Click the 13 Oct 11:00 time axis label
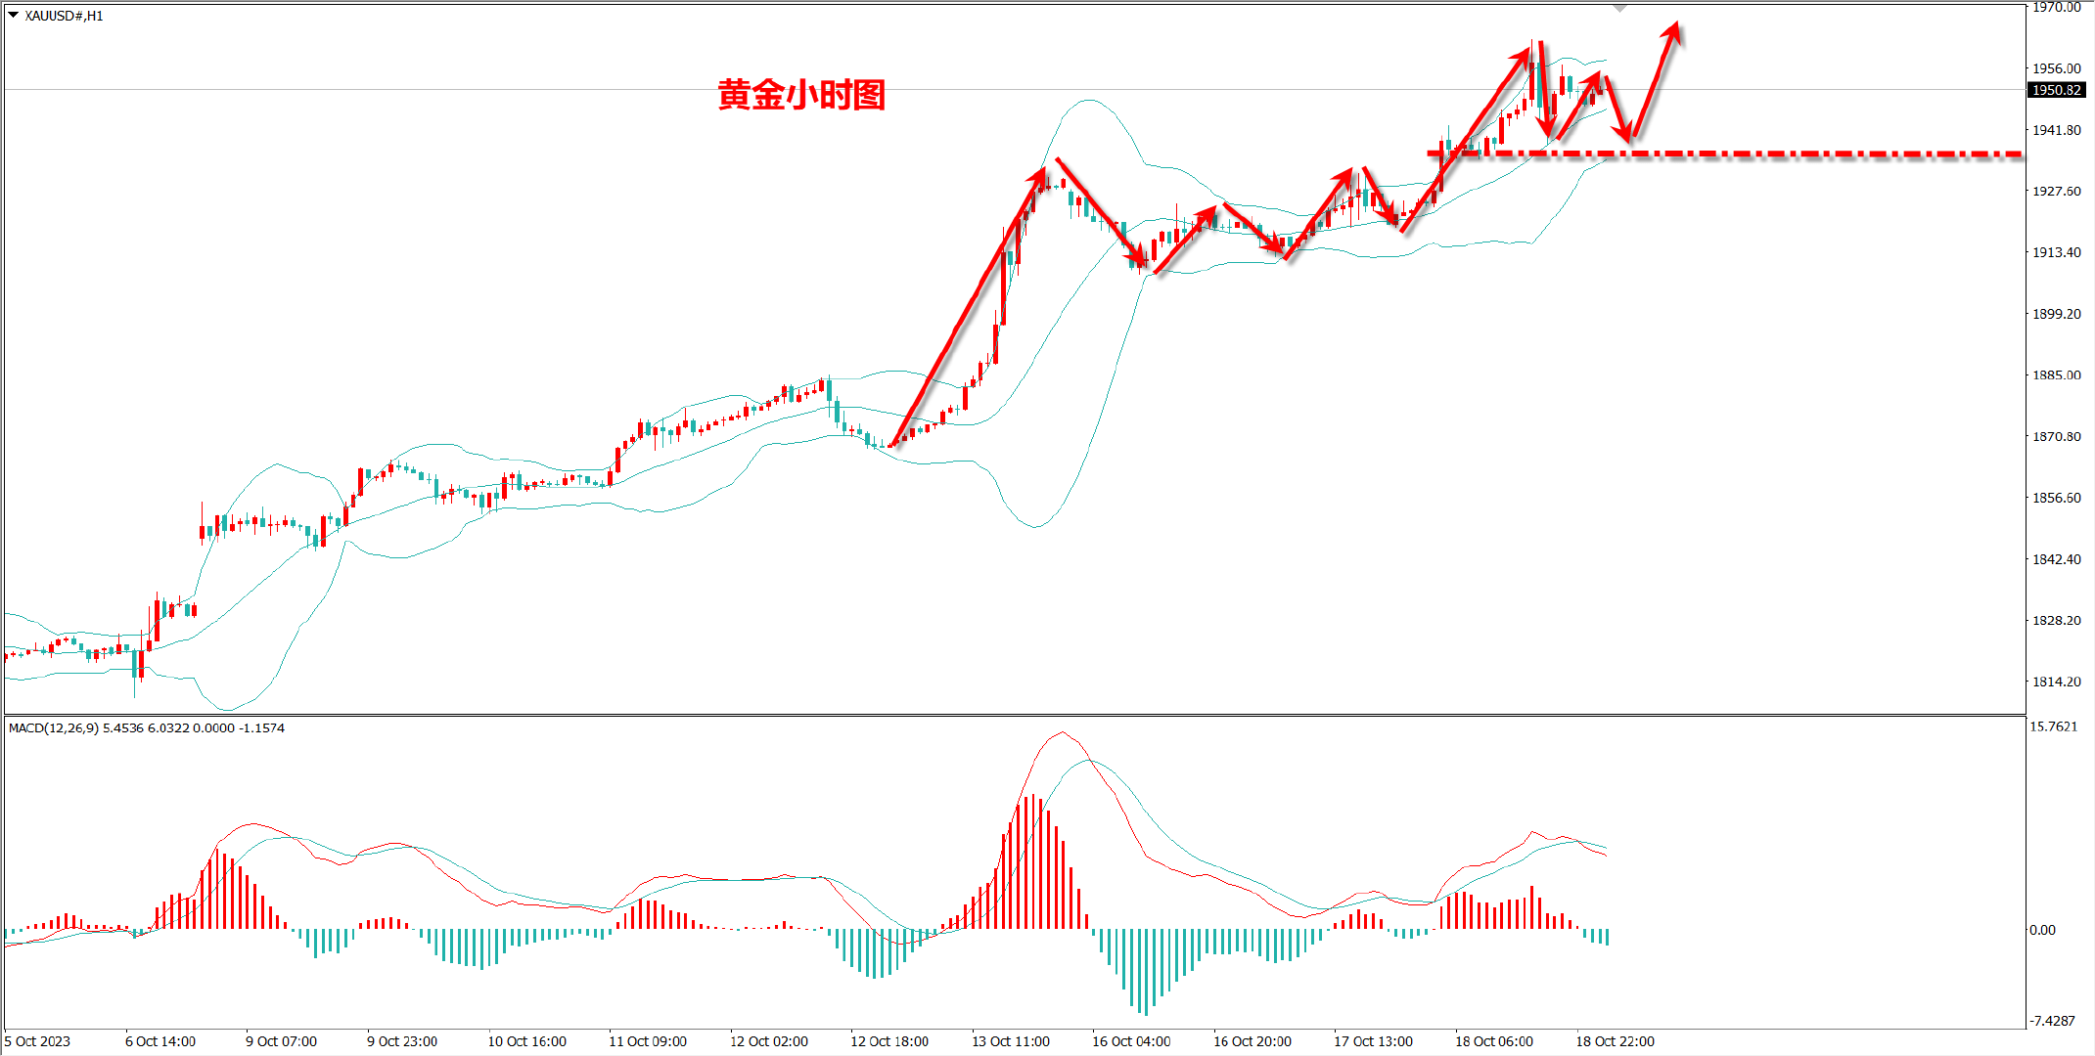 (1011, 1041)
